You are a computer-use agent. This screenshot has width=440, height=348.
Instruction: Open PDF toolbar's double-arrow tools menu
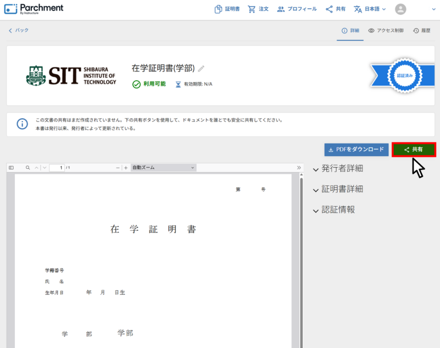click(x=299, y=168)
